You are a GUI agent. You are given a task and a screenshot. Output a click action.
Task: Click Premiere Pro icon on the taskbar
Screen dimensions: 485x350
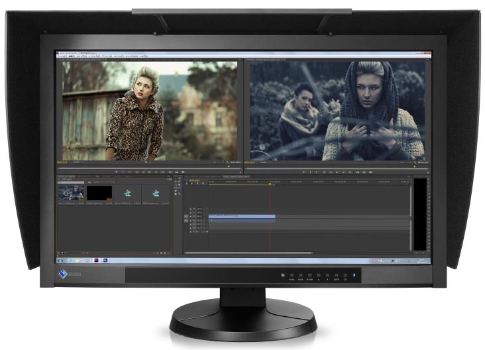point(96,261)
